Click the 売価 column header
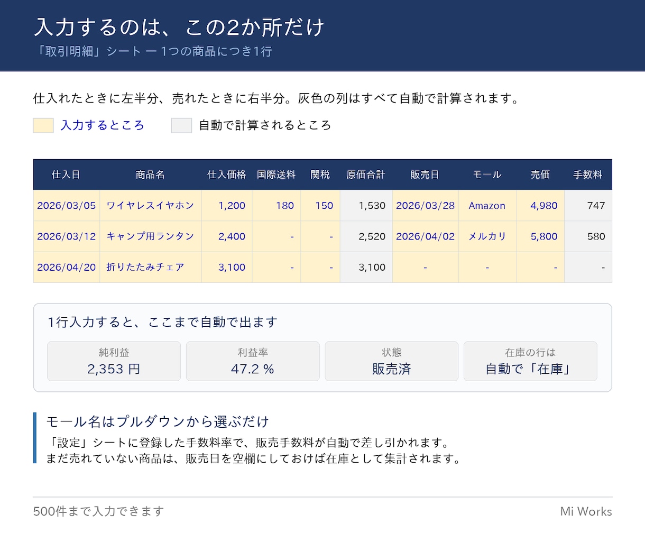 point(540,174)
